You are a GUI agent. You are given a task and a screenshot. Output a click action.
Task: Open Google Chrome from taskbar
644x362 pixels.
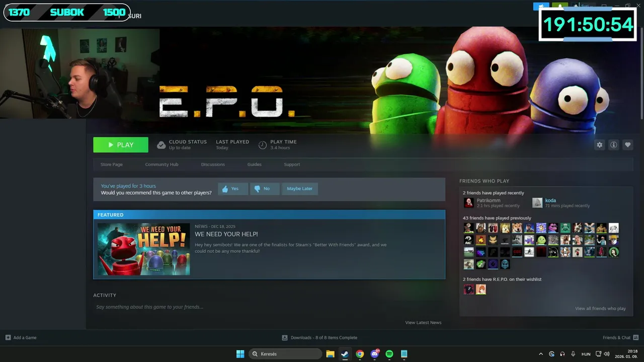[x=360, y=354]
